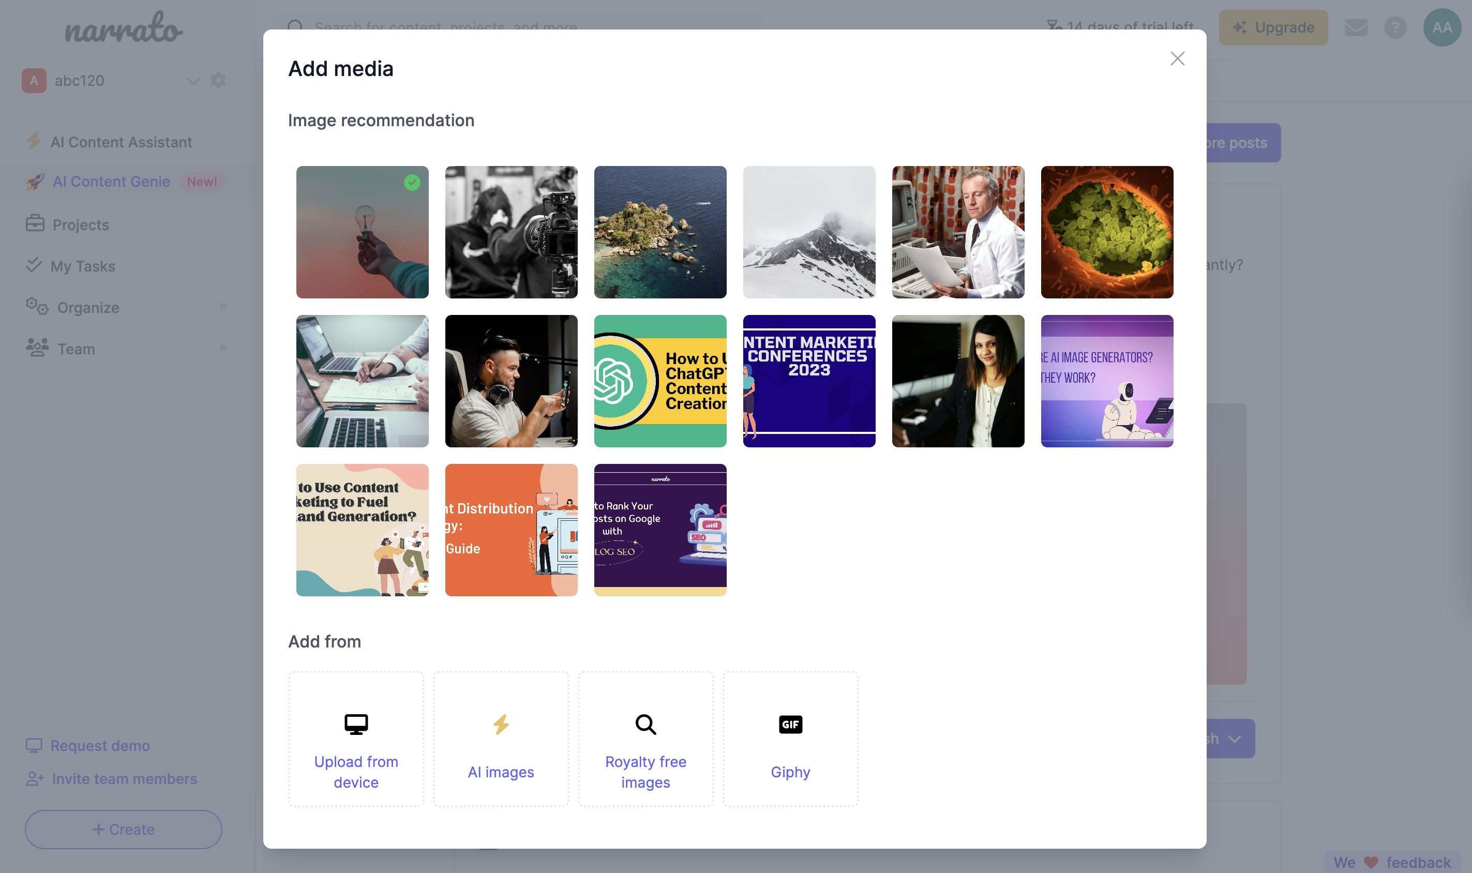Image resolution: width=1472 pixels, height=873 pixels.
Task: Click the My Tasks checkmark icon
Action: 34,265
